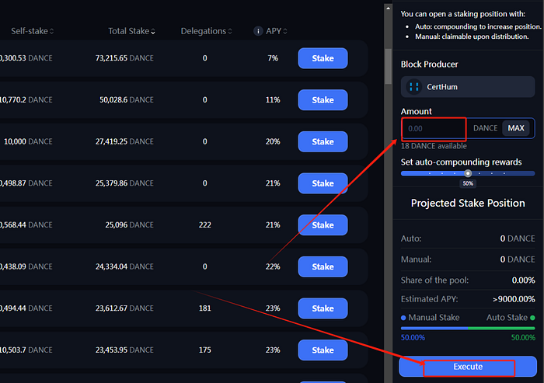Screen dimensions: 544x383
Task: Click Stake for the 7% APY row
Action: pos(323,58)
